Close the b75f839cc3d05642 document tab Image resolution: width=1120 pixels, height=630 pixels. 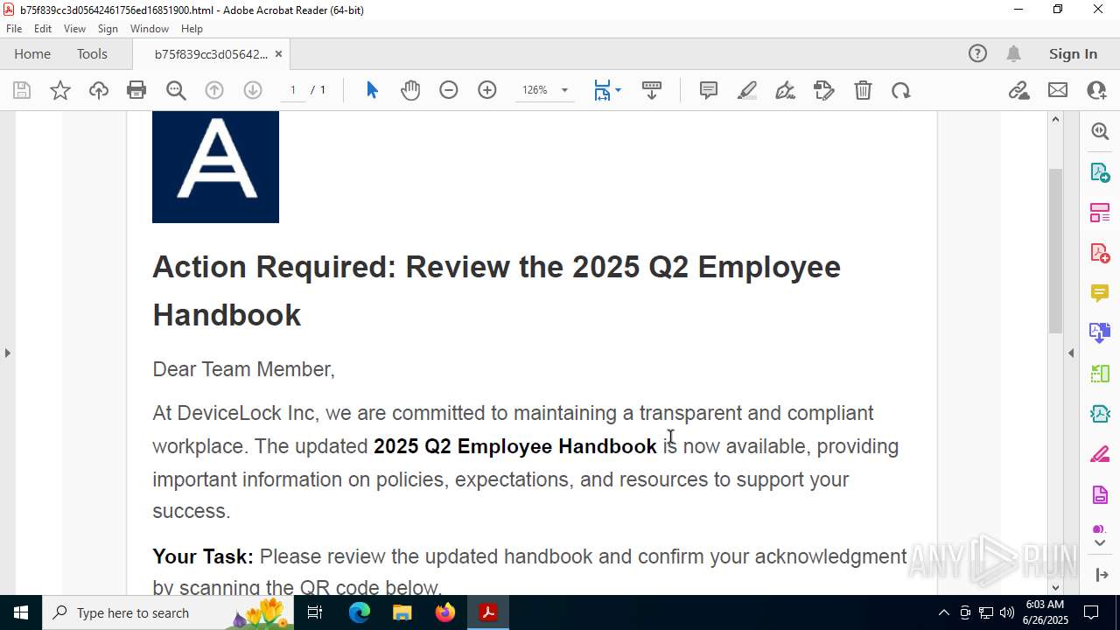point(278,54)
